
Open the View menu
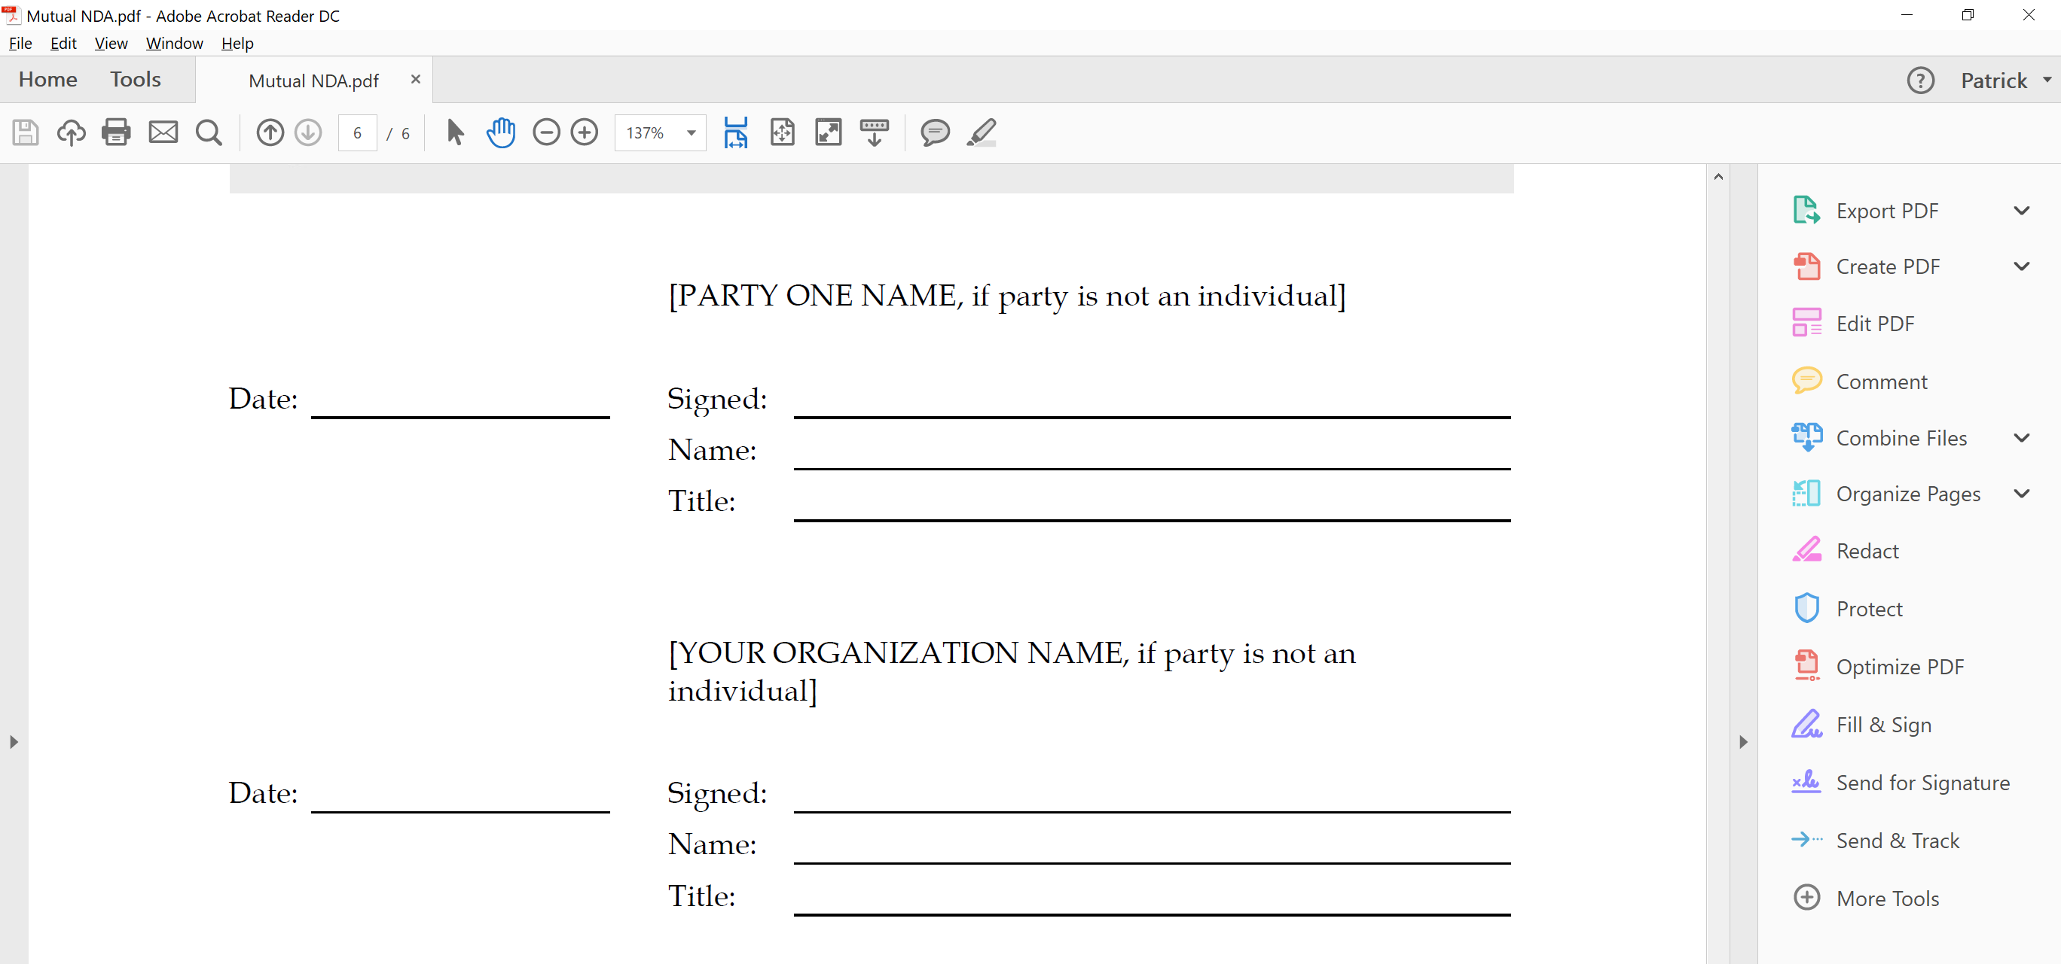(111, 43)
